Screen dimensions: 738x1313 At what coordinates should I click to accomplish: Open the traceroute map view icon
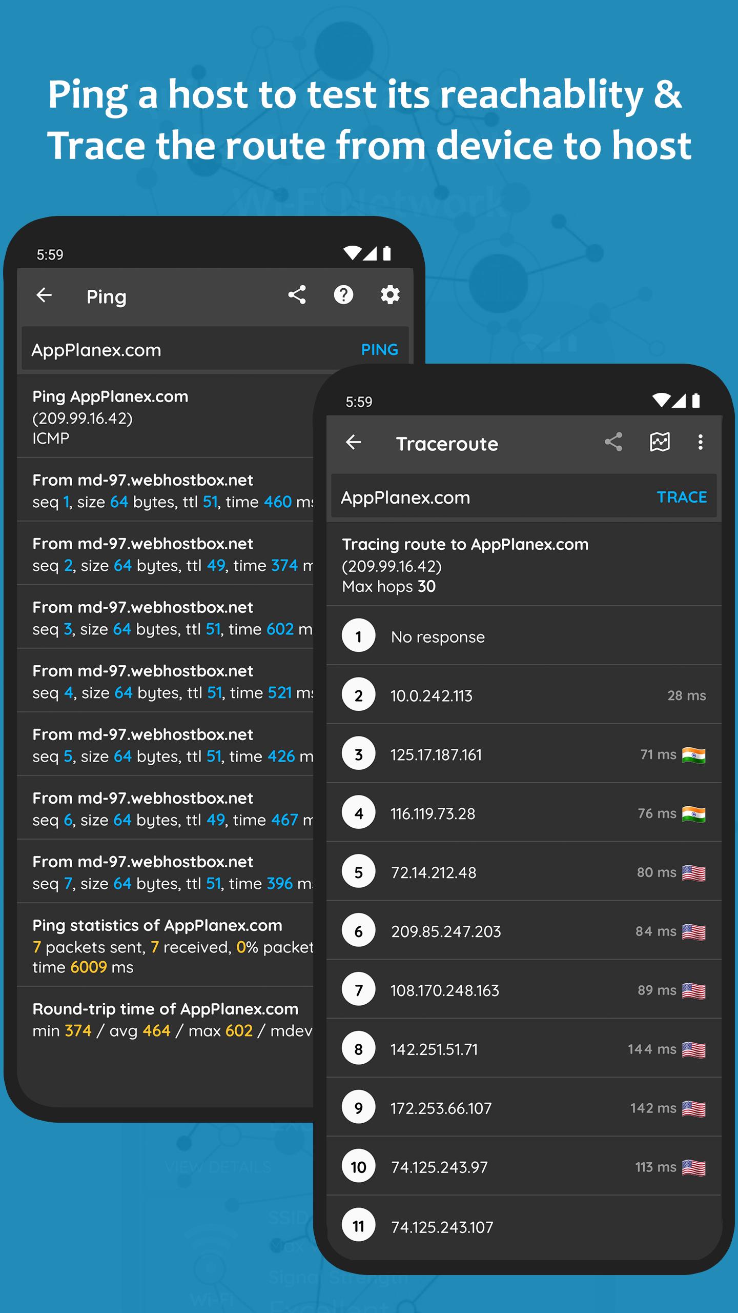click(x=660, y=442)
